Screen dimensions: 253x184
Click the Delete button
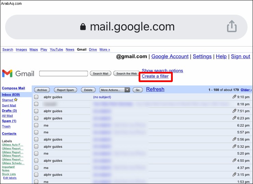(88, 90)
